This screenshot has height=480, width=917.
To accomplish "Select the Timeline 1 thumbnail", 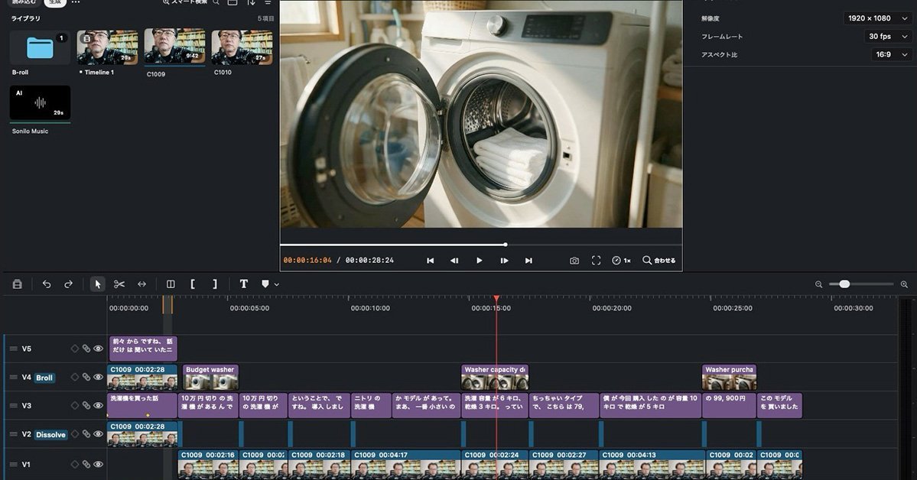I will pos(108,47).
